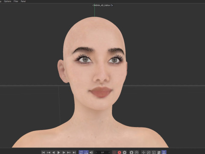Go to start of animation

pyautogui.click(x=43, y=152)
